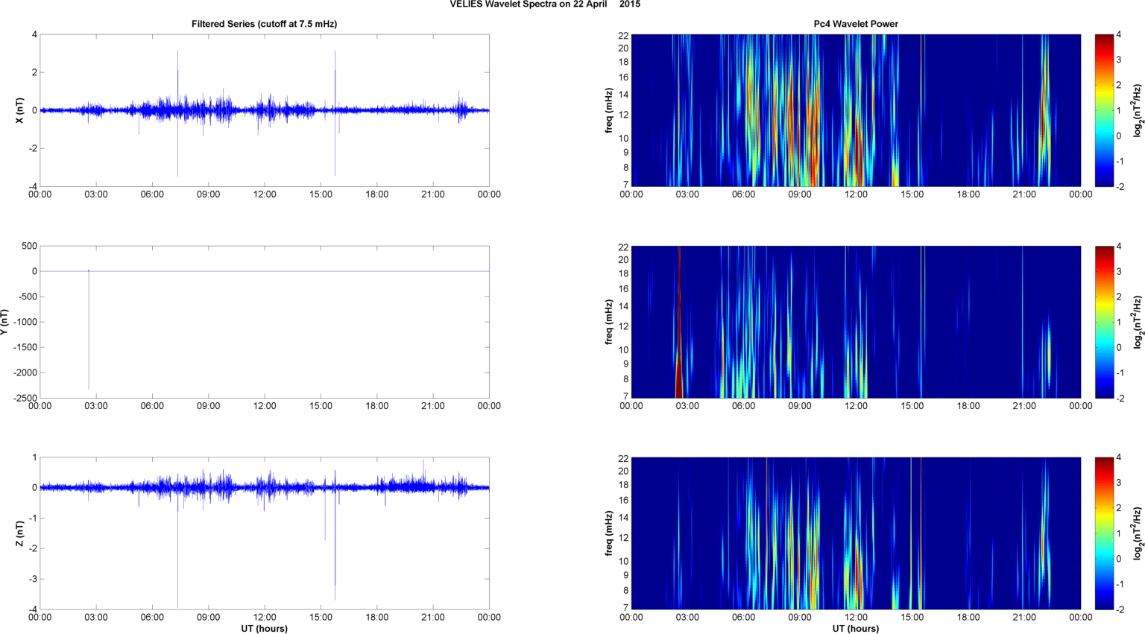Image resolution: width=1145 pixels, height=634 pixels.
Task: Click the 4 tick on the X (nT) axis
Action: tap(34, 34)
